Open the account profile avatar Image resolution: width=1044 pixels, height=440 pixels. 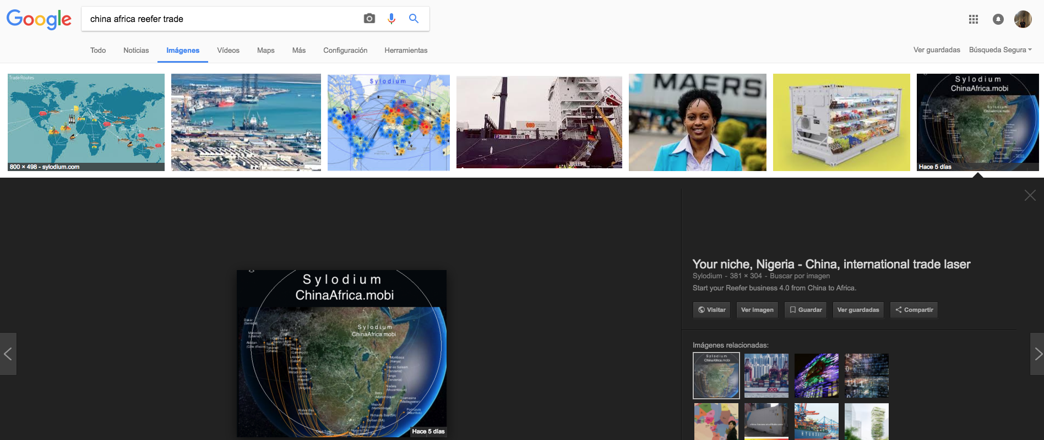pos(1023,19)
